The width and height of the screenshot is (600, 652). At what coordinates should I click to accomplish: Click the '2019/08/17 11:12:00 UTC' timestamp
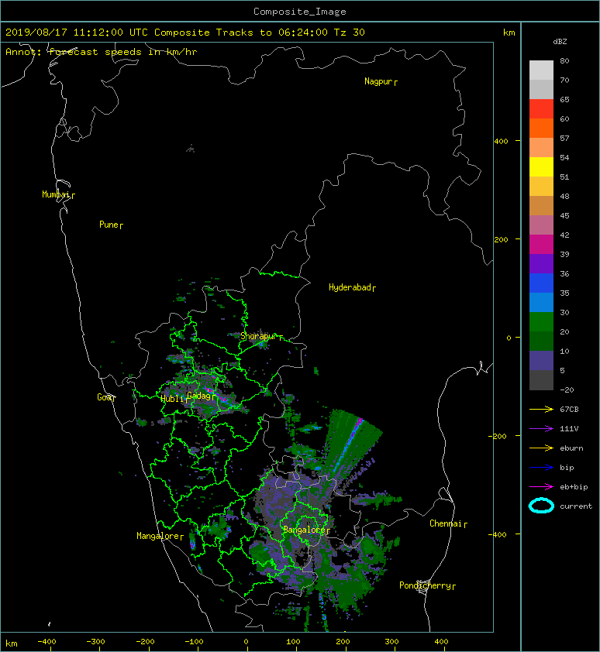77,33
